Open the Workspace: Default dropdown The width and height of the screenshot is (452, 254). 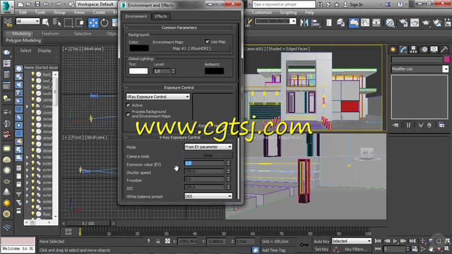(x=97, y=5)
